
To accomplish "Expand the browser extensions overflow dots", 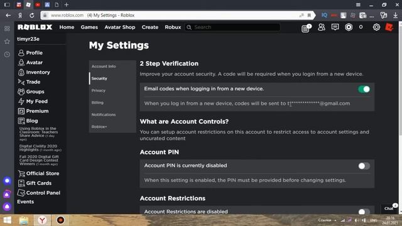I will pyautogui.click(x=371, y=16).
